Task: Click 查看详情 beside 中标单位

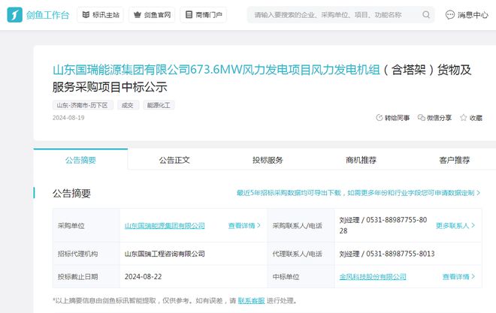Action: click(458, 277)
